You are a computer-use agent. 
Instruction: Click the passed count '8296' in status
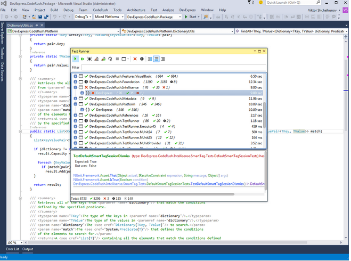tap(95, 199)
